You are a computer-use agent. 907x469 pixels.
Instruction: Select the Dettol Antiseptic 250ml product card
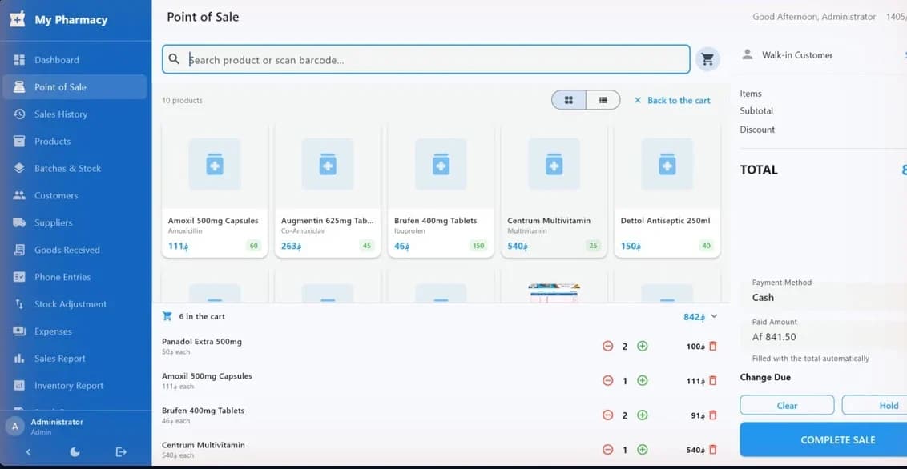tap(667, 190)
